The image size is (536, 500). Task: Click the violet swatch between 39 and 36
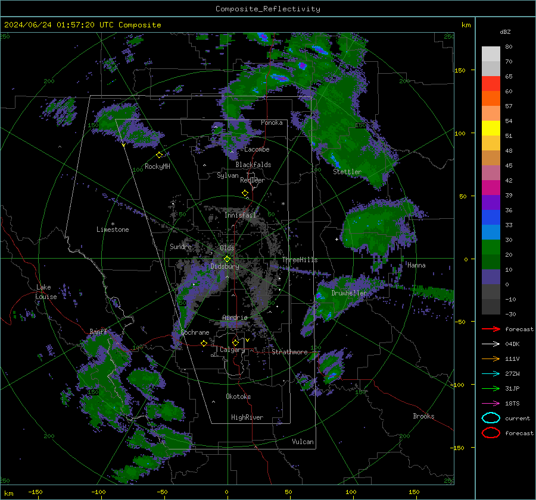491,202
